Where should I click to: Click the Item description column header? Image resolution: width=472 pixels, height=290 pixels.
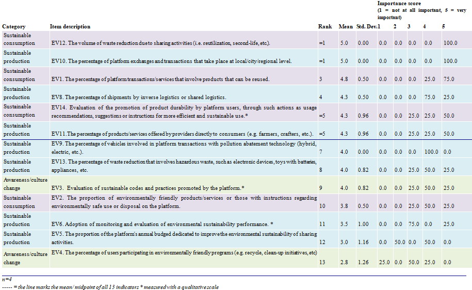tap(70, 27)
